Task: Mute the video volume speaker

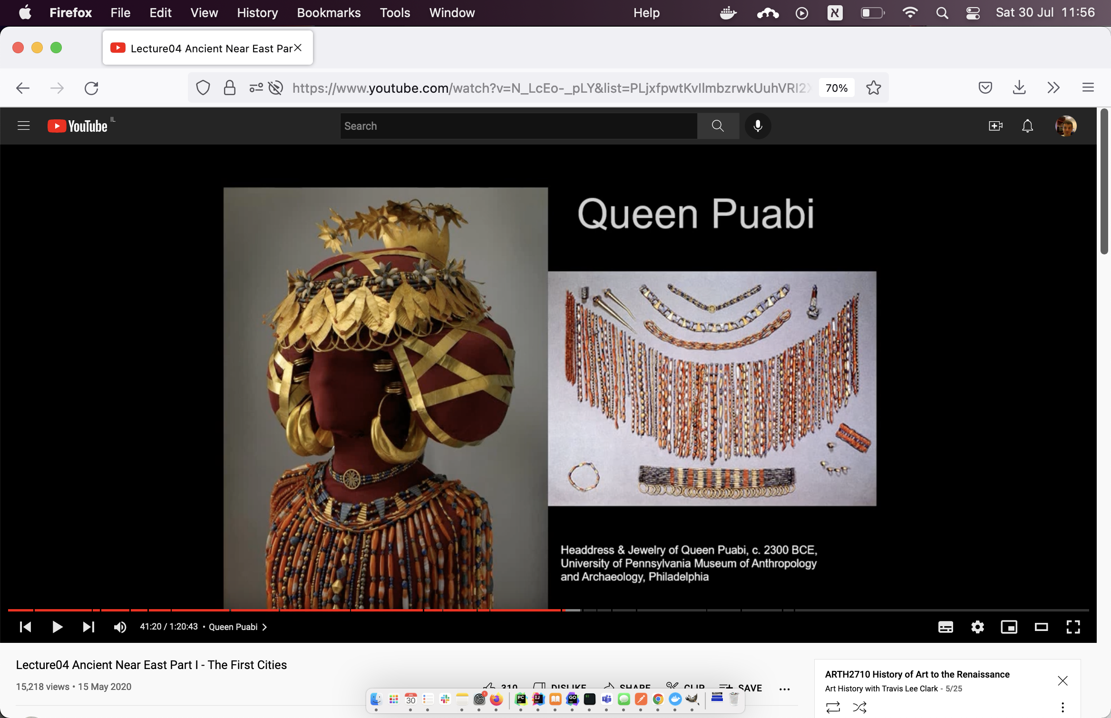Action: (120, 627)
